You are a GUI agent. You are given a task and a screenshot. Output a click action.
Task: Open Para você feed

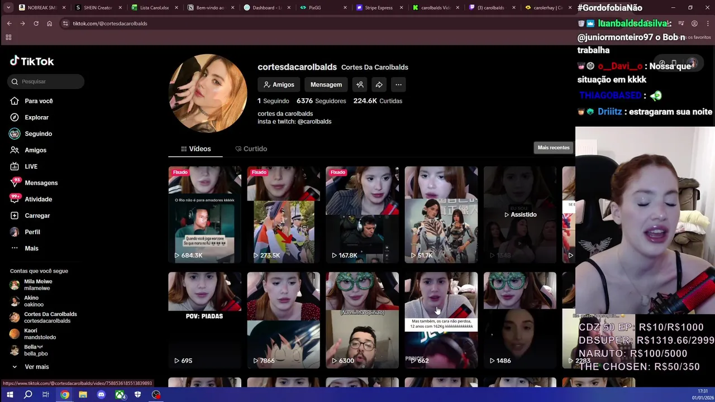[x=31, y=101]
